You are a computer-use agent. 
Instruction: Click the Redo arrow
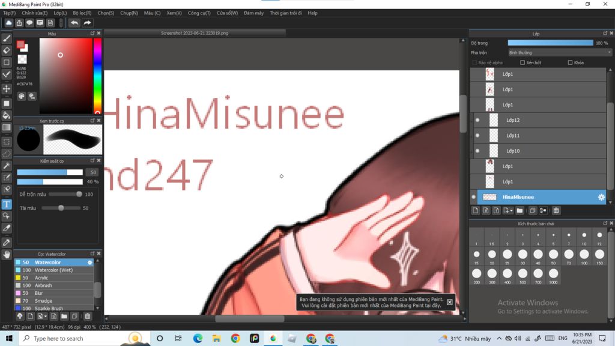pos(87,23)
